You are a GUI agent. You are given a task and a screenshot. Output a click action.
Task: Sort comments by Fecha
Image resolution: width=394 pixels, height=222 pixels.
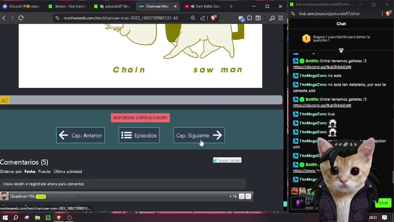[30, 171]
